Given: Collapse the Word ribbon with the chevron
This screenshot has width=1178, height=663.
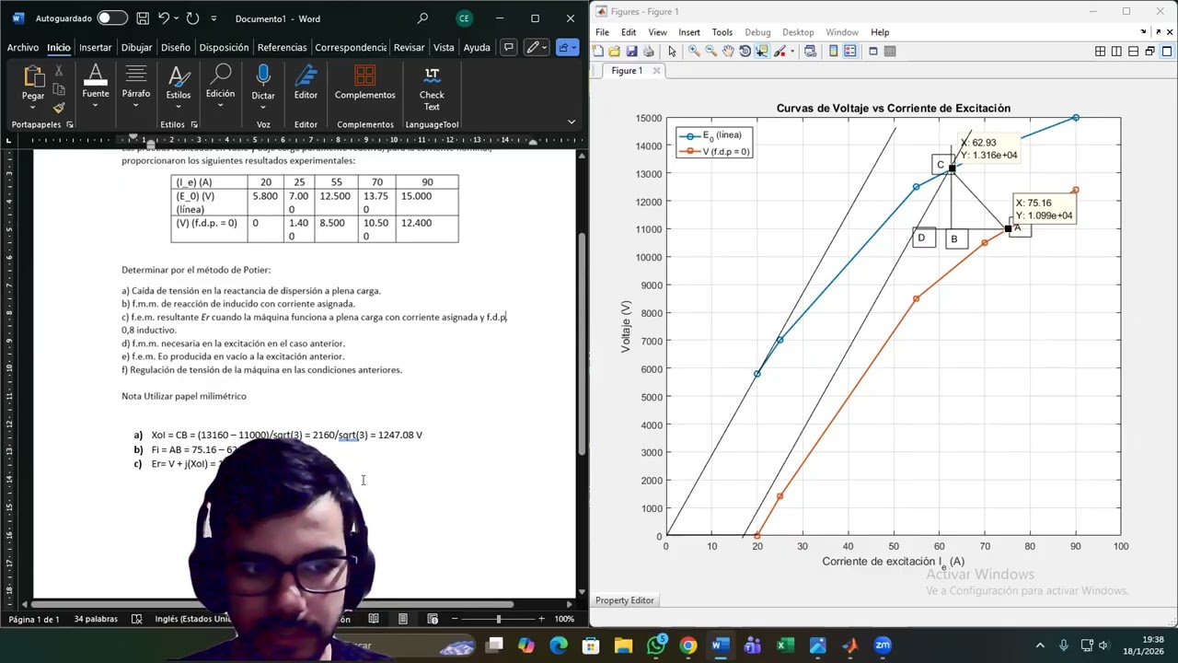Looking at the screenshot, I should (x=572, y=122).
